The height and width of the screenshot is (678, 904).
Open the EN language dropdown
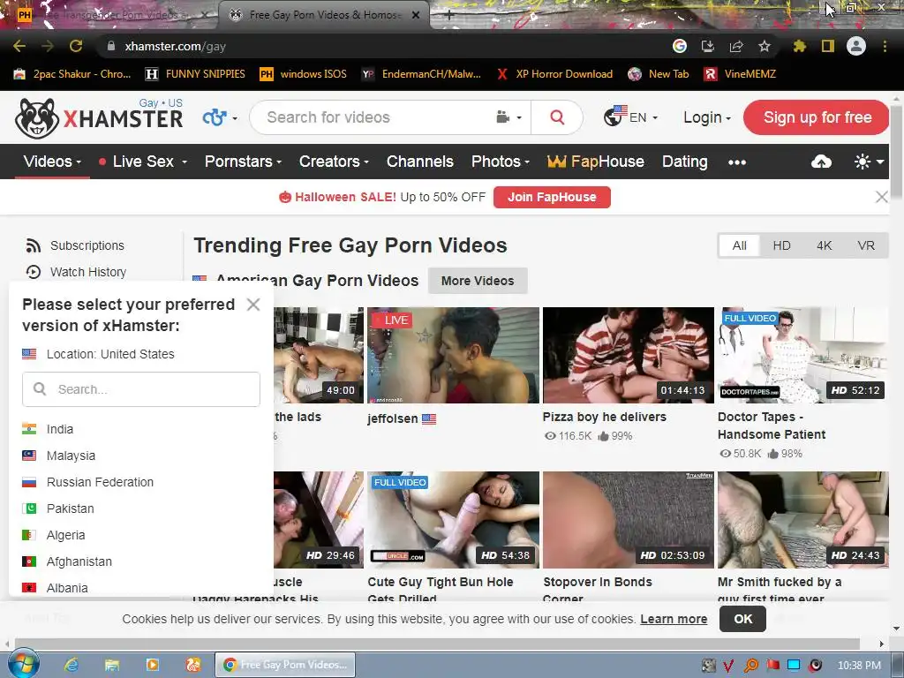[630, 117]
